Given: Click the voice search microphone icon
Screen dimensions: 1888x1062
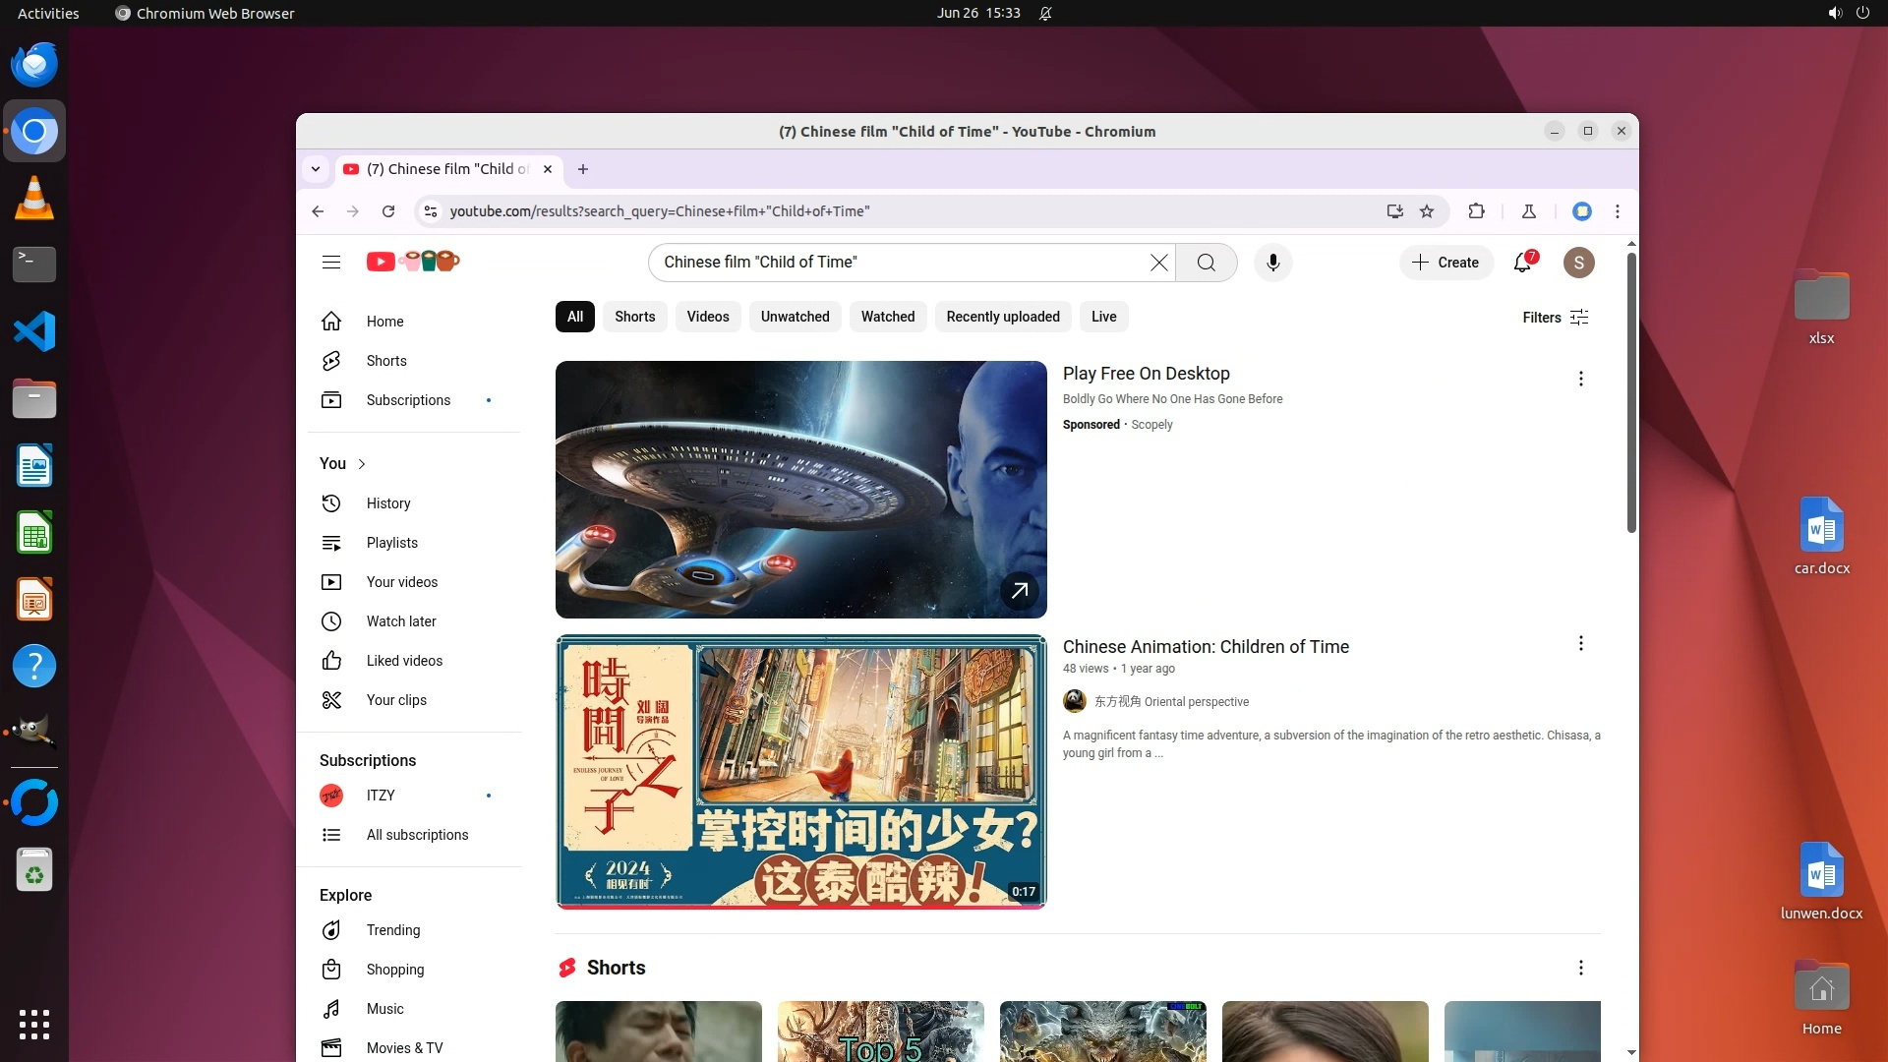Looking at the screenshot, I should click(x=1272, y=263).
